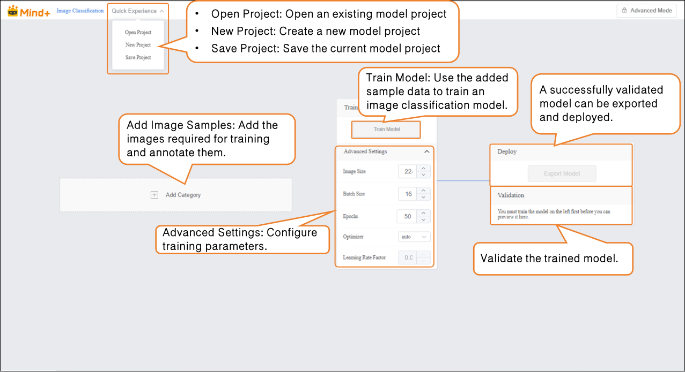Viewport: 685px width, 372px height.
Task: Collapse the Quick Experience menu
Action: point(138,11)
